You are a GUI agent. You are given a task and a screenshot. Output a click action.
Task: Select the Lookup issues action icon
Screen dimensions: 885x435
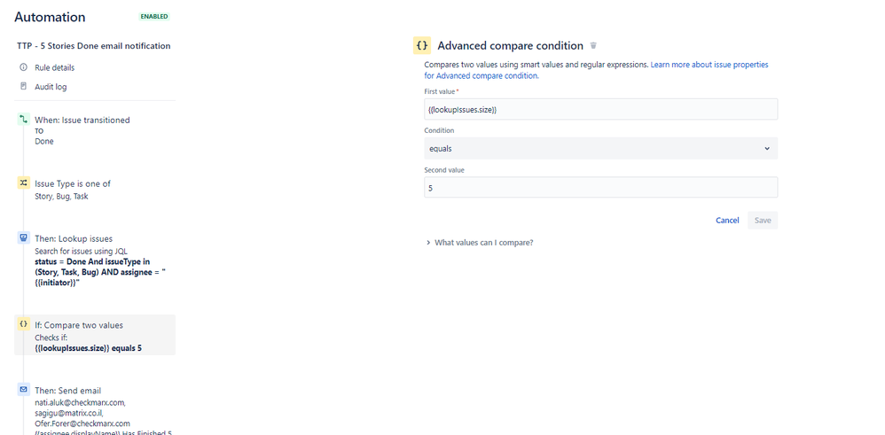(23, 238)
